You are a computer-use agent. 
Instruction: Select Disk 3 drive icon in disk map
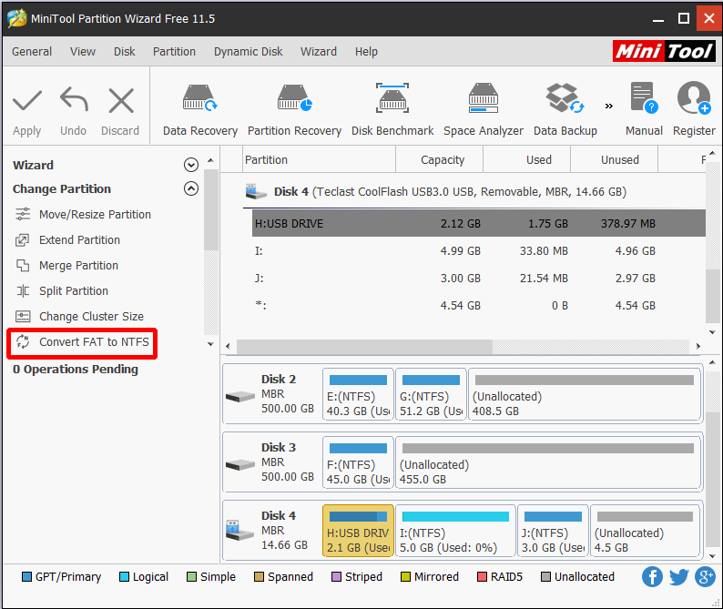240,464
